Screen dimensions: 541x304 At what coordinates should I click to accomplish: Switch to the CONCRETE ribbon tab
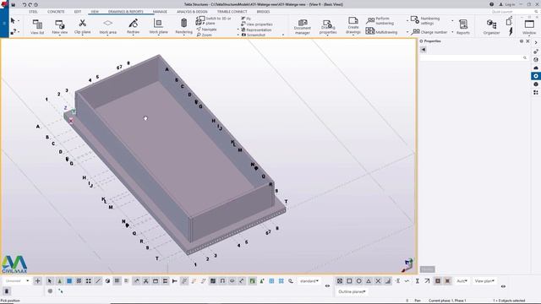click(56, 12)
